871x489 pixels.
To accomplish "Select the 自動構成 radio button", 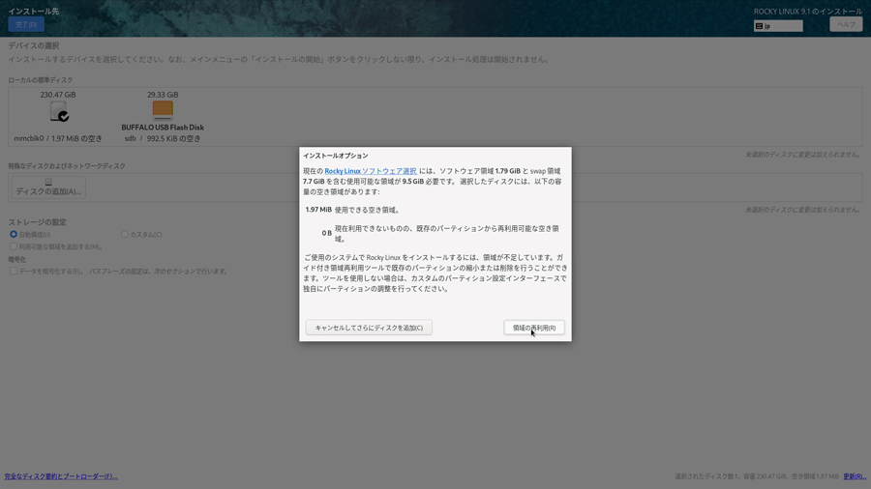I will click(x=14, y=235).
